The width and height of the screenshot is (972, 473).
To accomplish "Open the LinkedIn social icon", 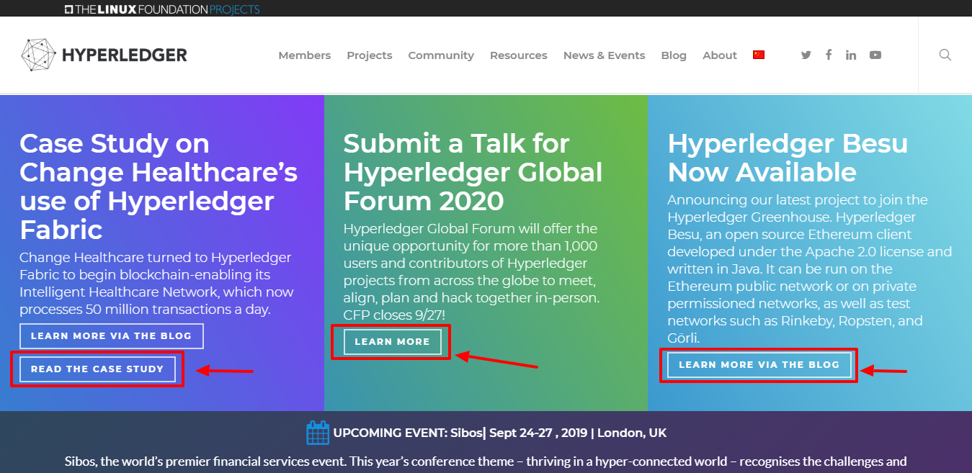I will click(x=851, y=55).
